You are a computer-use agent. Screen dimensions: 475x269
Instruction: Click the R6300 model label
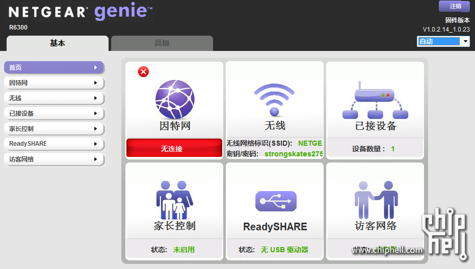[x=18, y=28]
